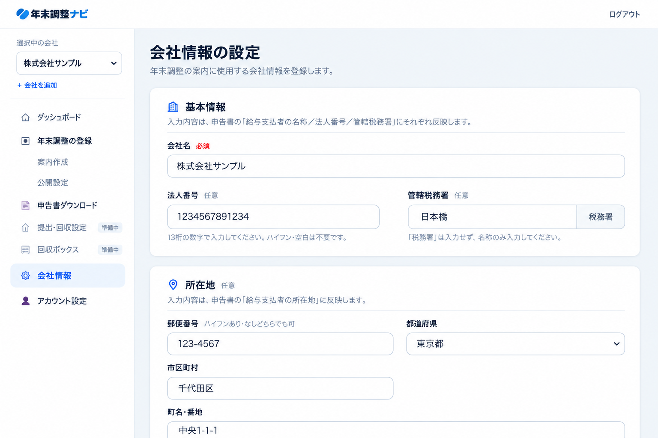
Task: Click the 法人番号 input field
Action: click(x=273, y=217)
